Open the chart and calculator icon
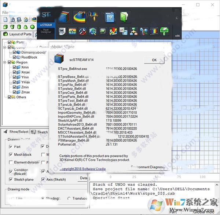 pyautogui.click(x=123, y=31)
